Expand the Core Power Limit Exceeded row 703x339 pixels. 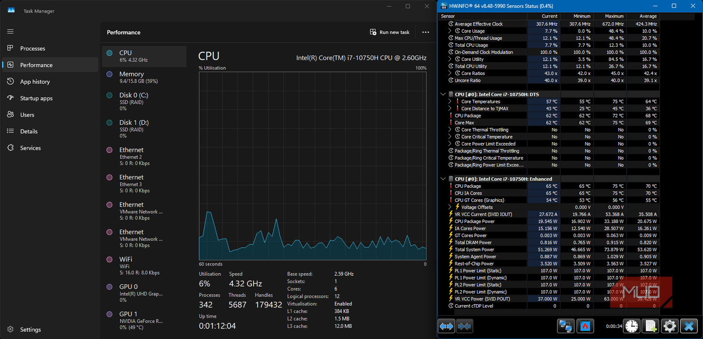451,144
